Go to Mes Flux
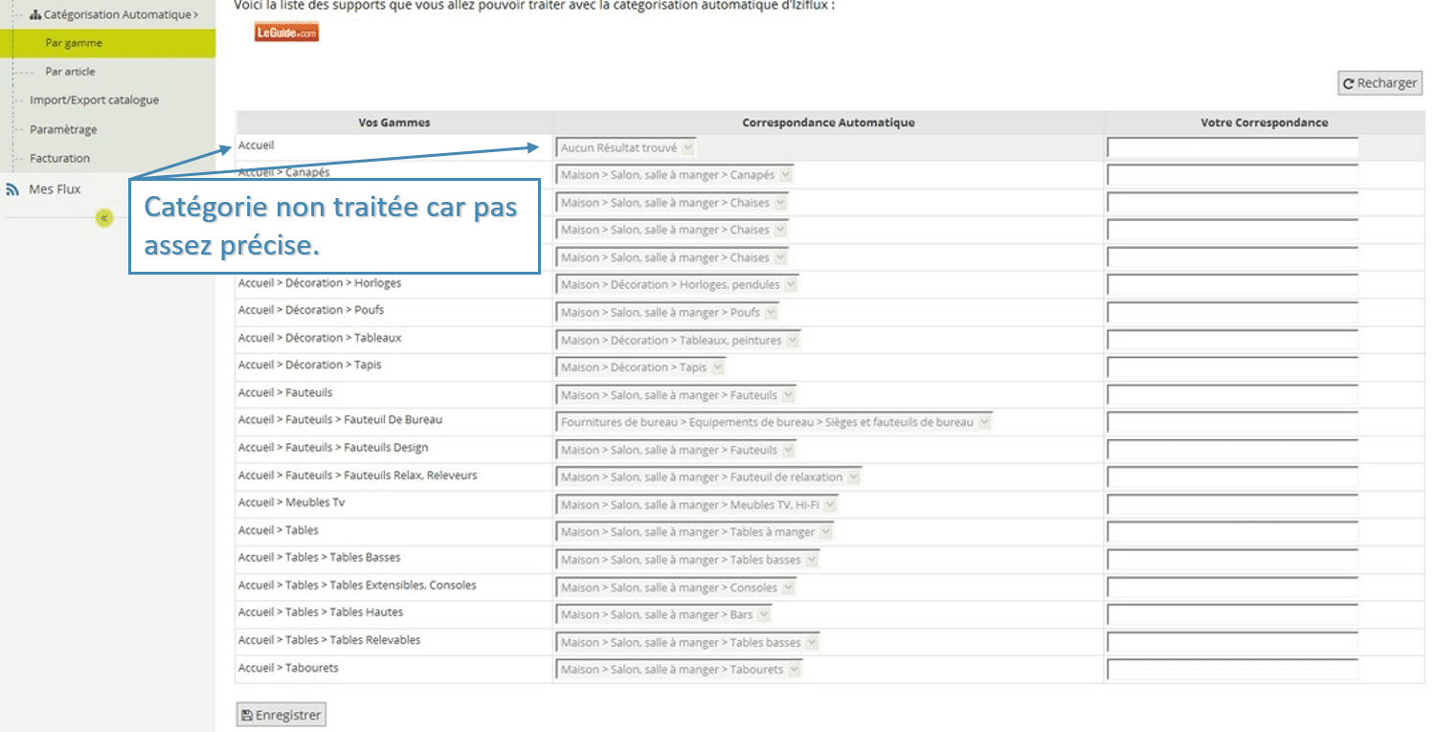 click(55, 189)
